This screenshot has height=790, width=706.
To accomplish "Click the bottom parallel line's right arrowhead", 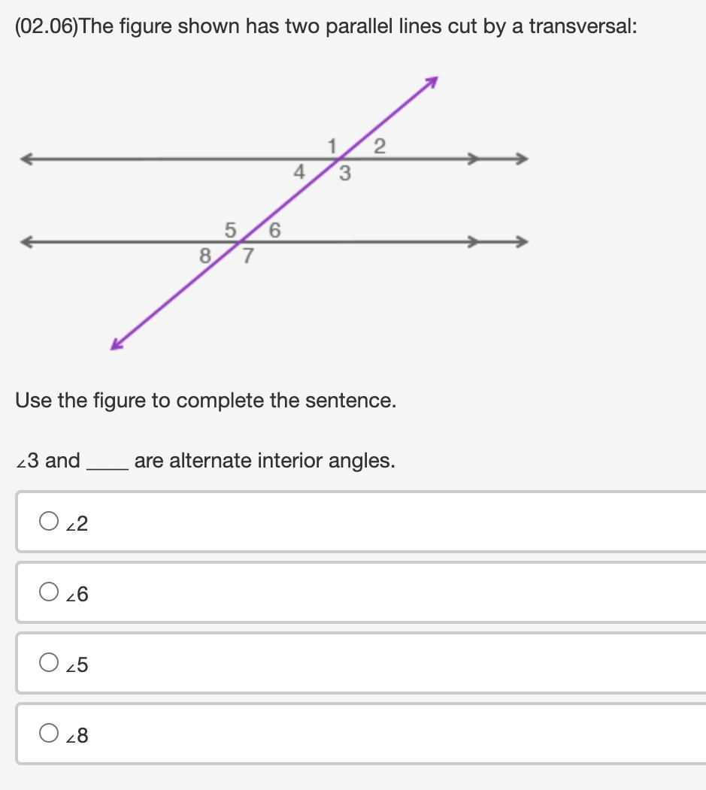I will (x=522, y=241).
